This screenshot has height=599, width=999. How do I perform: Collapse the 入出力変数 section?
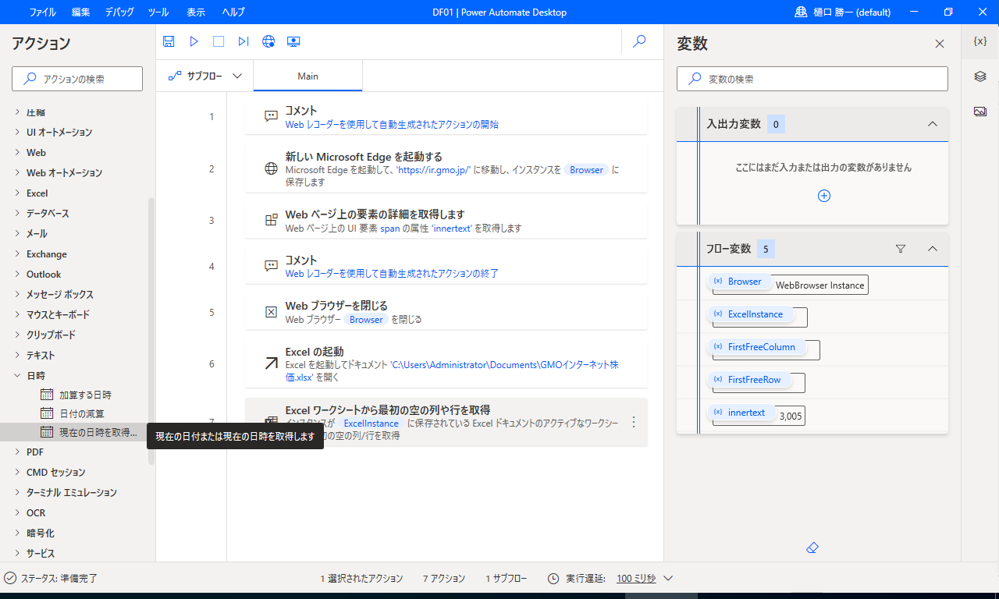(x=932, y=124)
